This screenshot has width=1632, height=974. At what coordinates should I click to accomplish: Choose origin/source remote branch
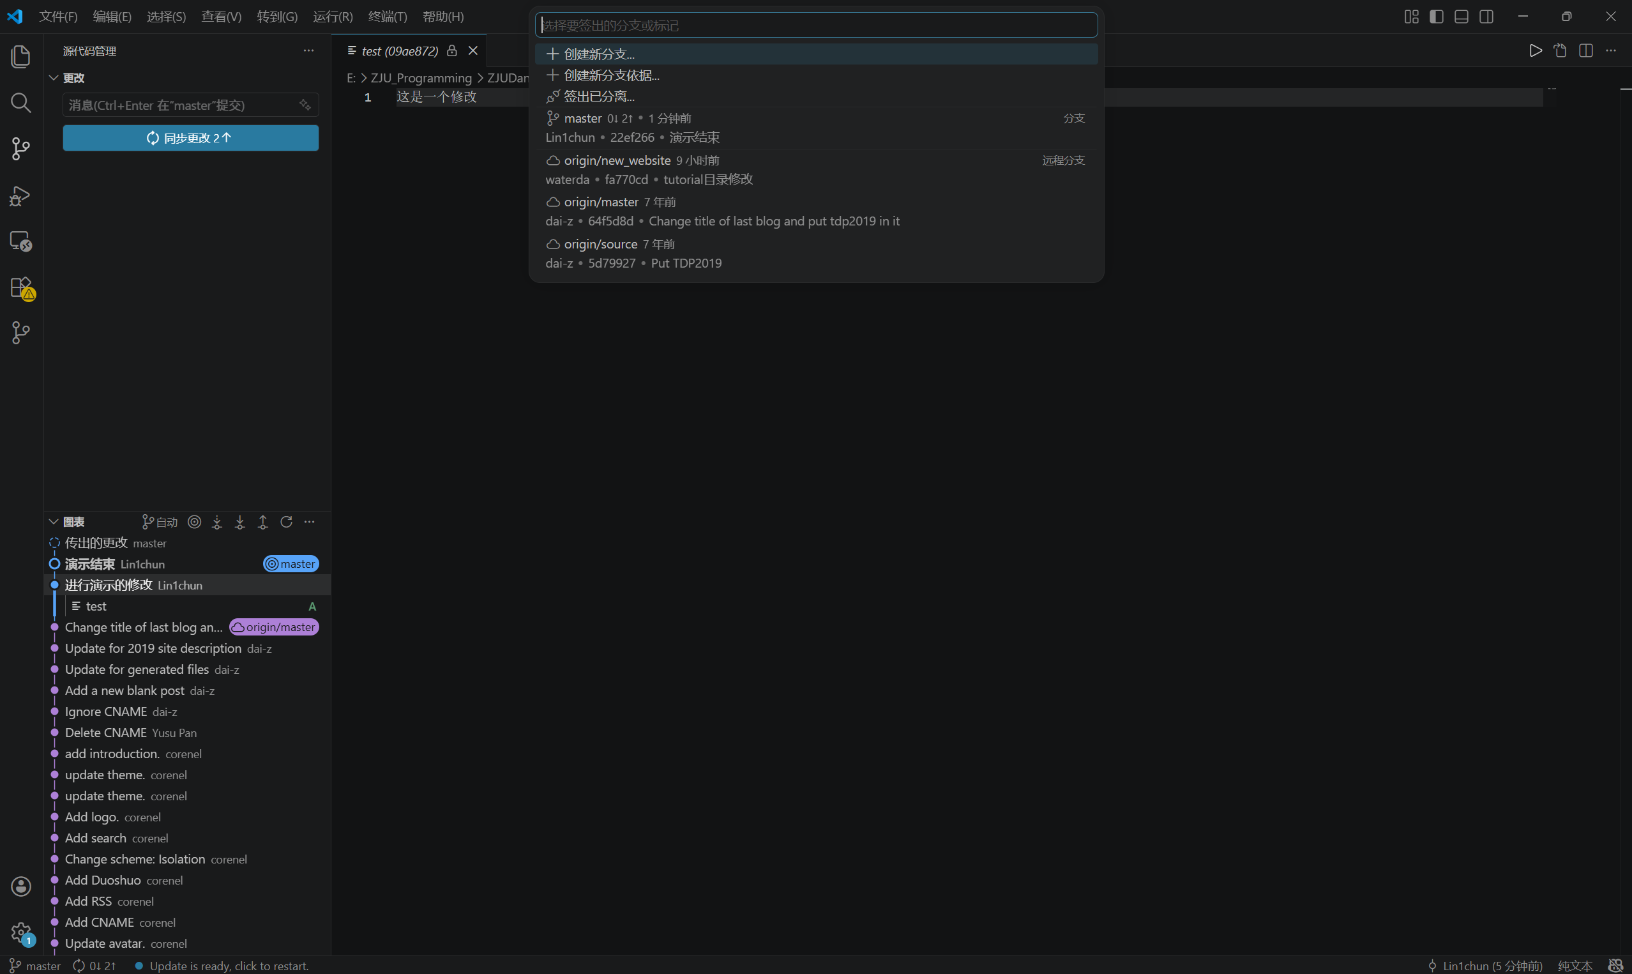point(816,254)
